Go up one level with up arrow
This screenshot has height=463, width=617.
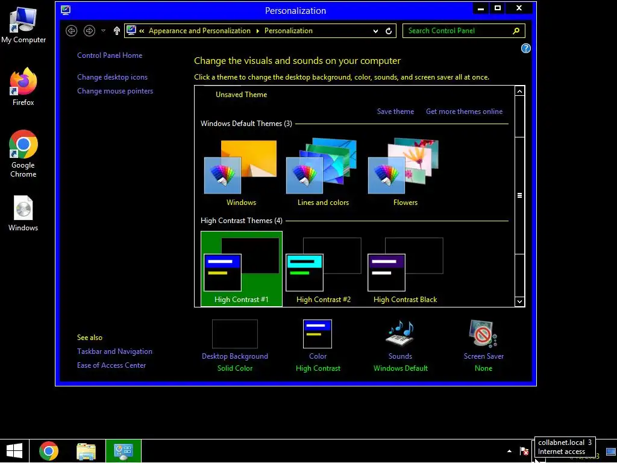116,31
